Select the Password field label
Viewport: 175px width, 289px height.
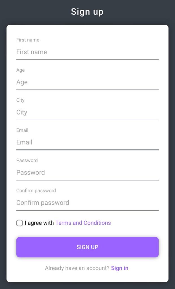tap(27, 160)
